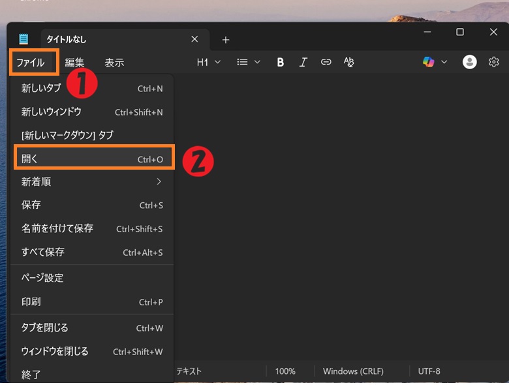This screenshot has width=509, height=385.
Task: Toggle italic formatting
Action: [x=303, y=62]
